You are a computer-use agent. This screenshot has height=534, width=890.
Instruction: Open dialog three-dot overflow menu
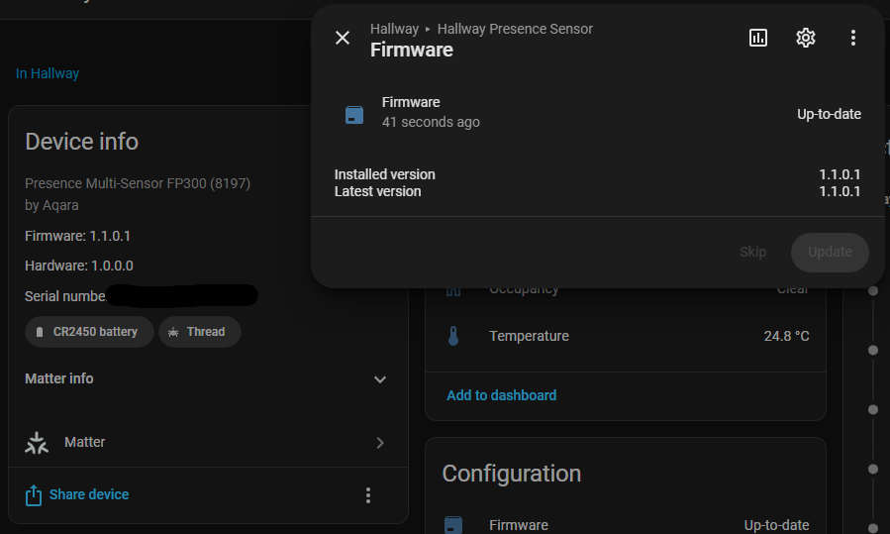tap(853, 38)
